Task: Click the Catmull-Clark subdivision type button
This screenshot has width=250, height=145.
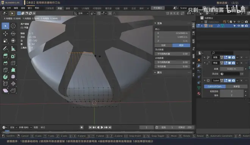Action: (x=215, y=86)
